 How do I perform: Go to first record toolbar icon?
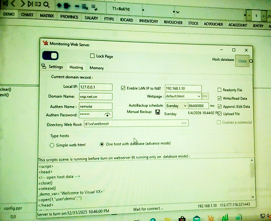(5, 4)
